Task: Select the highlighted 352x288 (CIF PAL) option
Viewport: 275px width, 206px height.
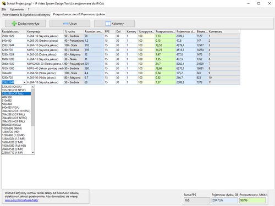Action: (16, 93)
